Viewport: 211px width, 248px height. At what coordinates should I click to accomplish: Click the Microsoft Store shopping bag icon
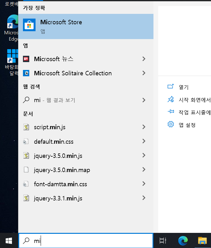point(29,25)
